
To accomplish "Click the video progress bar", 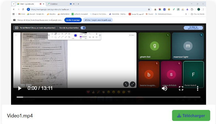I will pos(108,97).
